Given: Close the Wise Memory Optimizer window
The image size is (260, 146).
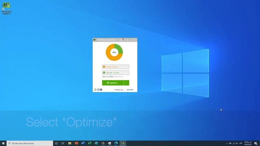Looking at the screenshot, I should 134,40.
